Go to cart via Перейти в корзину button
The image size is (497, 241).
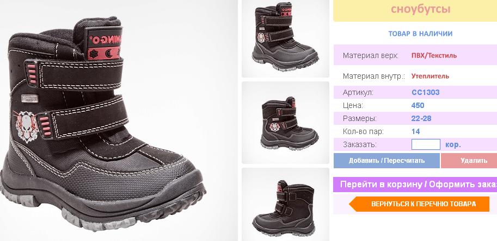pyautogui.click(x=415, y=185)
